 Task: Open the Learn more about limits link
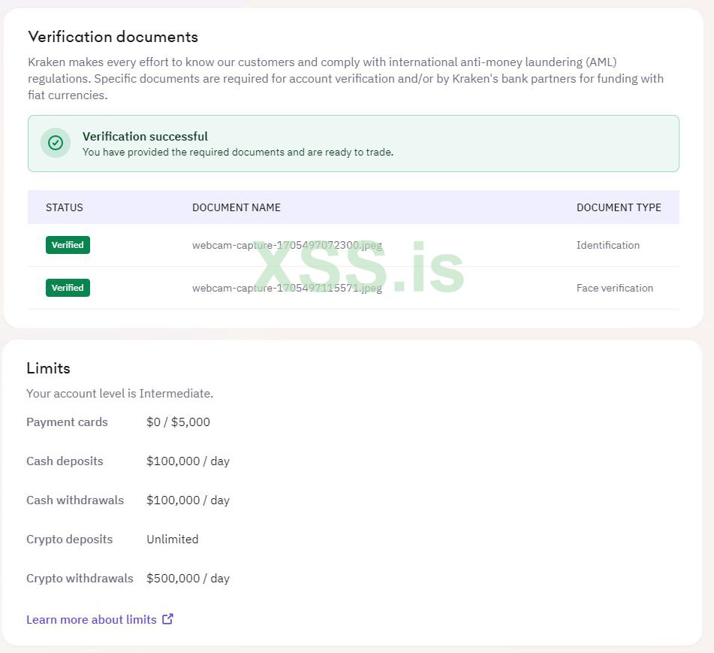92,619
